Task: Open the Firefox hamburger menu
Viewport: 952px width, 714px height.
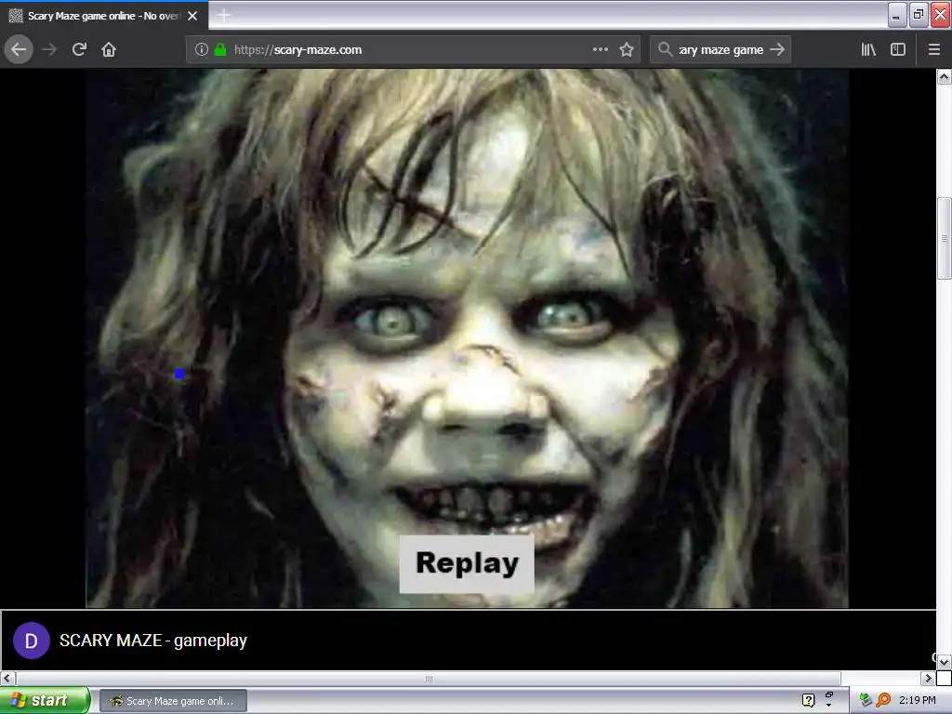Action: click(934, 50)
